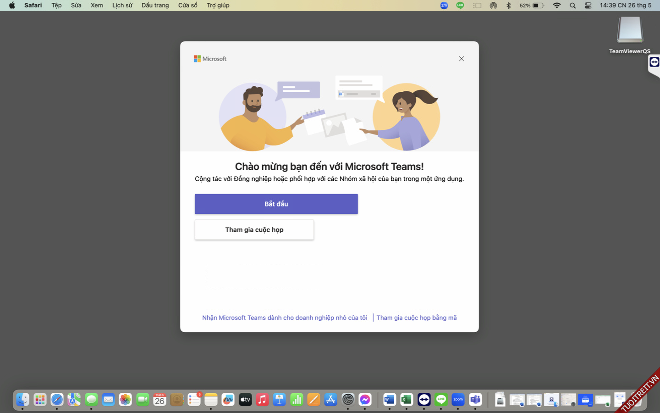Image resolution: width=660 pixels, height=413 pixels.
Task: Start FaceTime from the Dock
Action: click(x=143, y=400)
